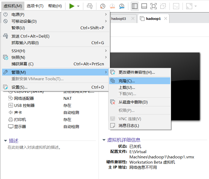
Task: Take a snapshot using the clock-plus toolbar icon
Action: tap(102, 6)
